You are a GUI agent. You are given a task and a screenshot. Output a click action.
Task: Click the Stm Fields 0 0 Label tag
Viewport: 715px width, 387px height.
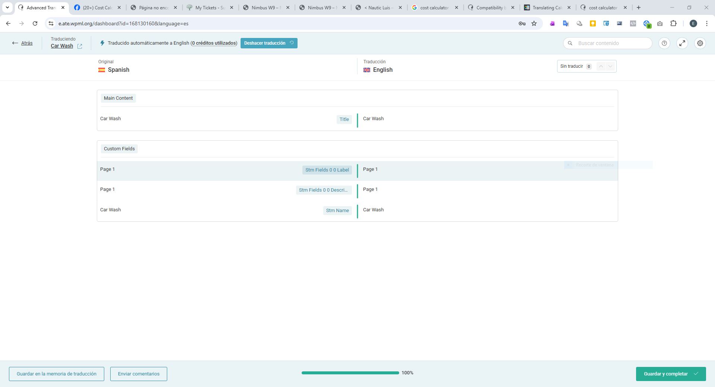point(327,170)
